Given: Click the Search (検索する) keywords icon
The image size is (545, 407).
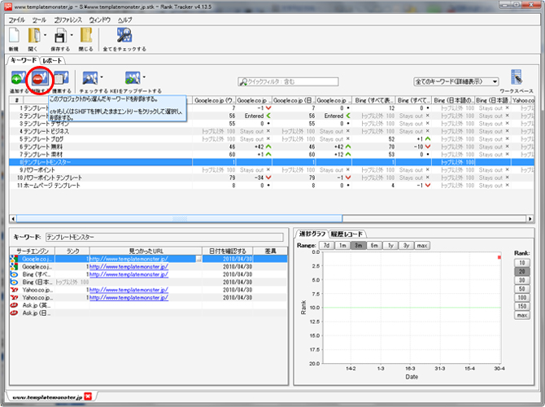Looking at the screenshot, I should 61,78.
